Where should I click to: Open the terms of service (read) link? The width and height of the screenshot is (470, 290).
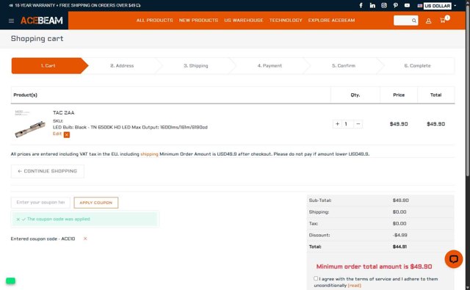pyautogui.click(x=354, y=286)
